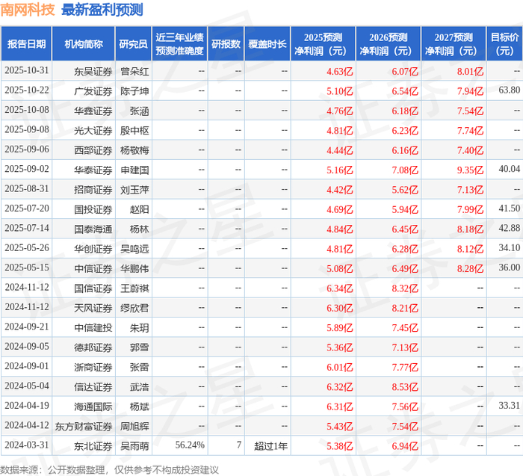Screen dimensions: 523x476
Task: Click the 南网科技 title text
Action: pos(28,10)
